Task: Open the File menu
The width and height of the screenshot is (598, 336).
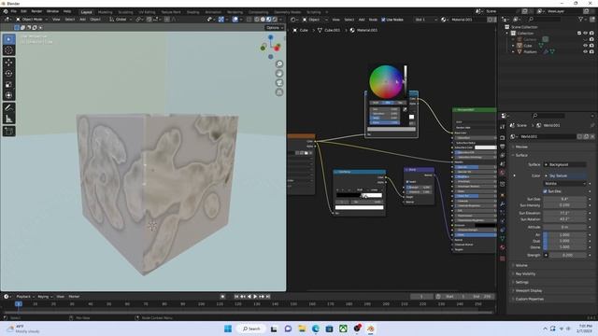Action: coord(13,11)
